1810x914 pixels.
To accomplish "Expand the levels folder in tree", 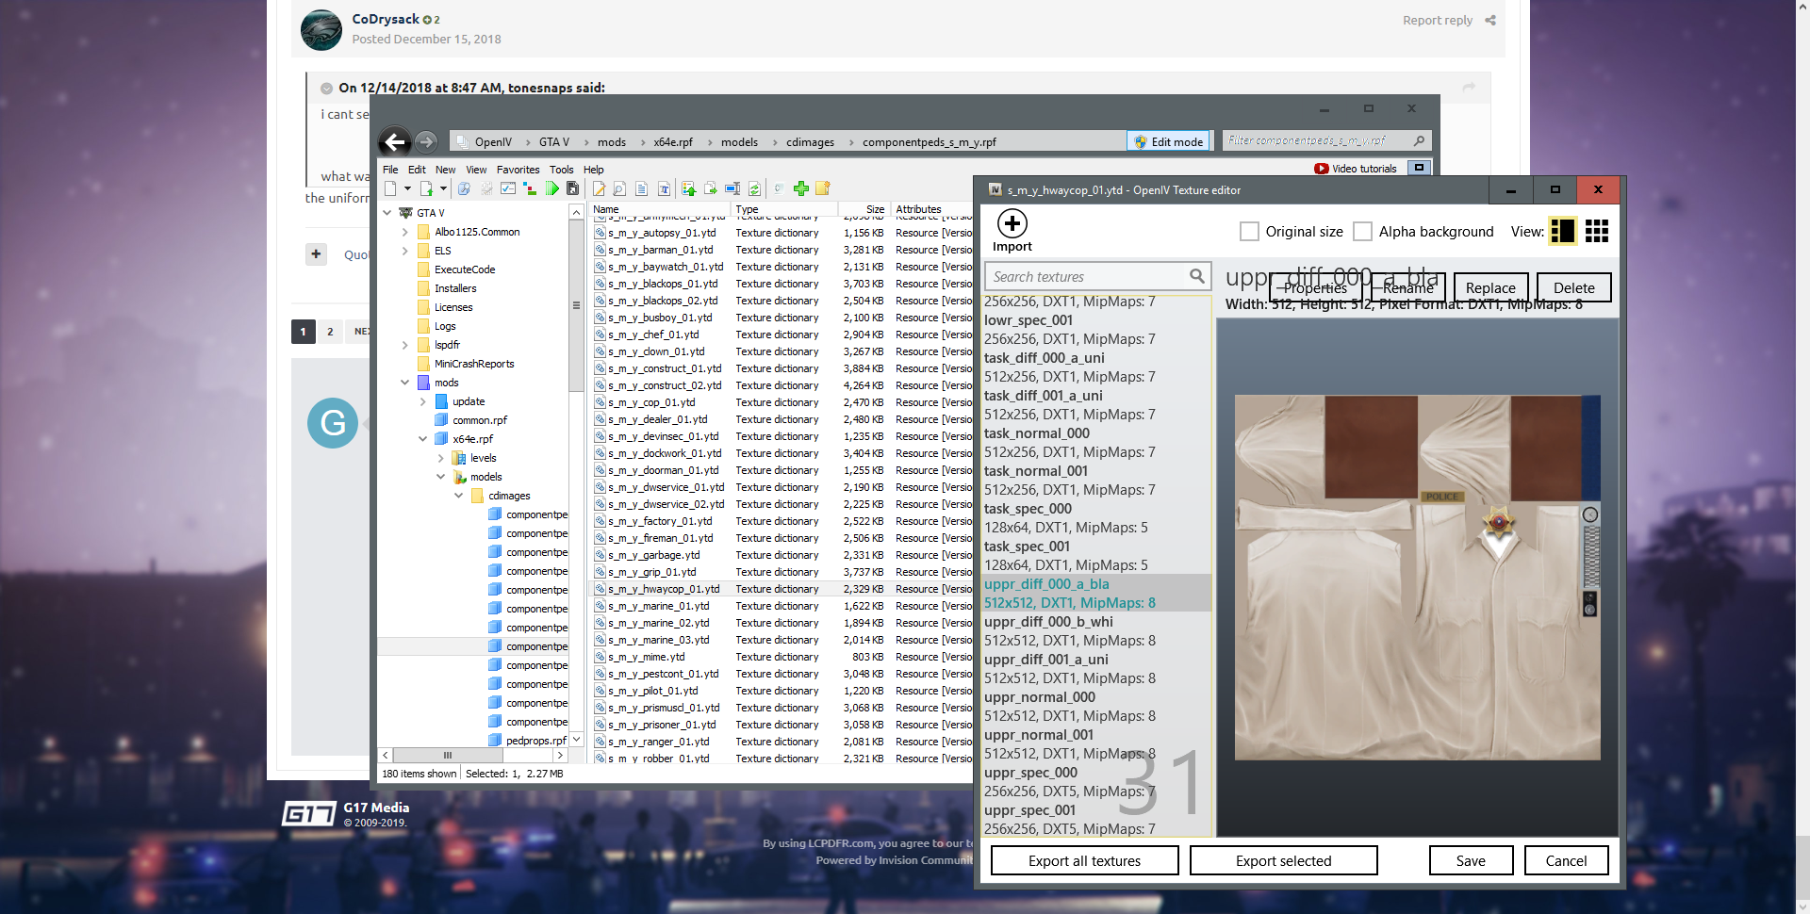I will coord(441,458).
